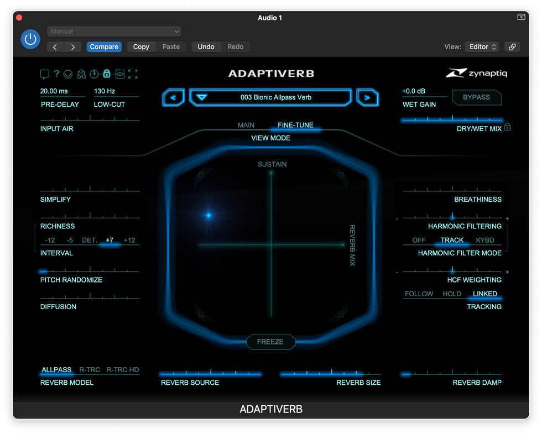Adjust the REVERB SOURCE slider
Screen dimensions: 542x434
click(x=211, y=373)
